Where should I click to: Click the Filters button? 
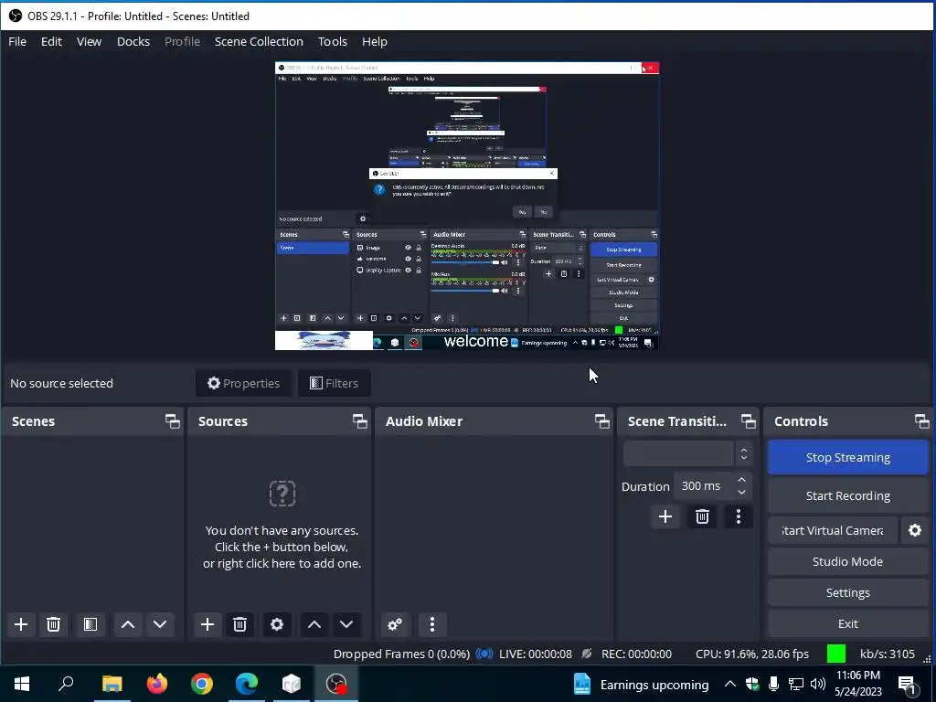tap(335, 383)
